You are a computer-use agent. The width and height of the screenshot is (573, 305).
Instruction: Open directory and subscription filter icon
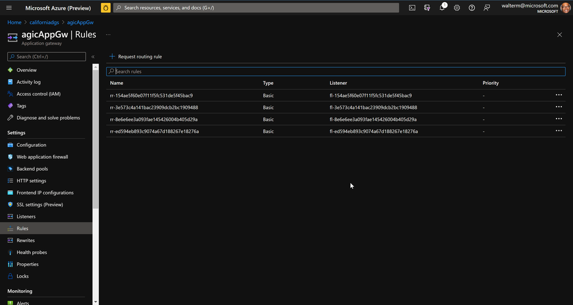pyautogui.click(x=427, y=7)
